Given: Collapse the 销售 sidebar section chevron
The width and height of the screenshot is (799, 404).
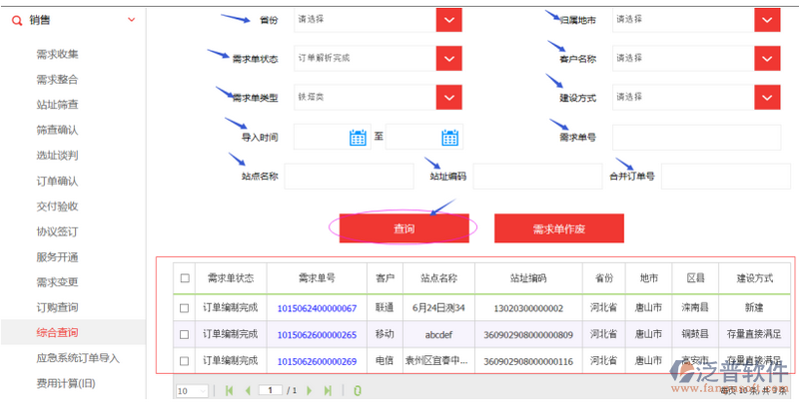Looking at the screenshot, I should tap(133, 20).
